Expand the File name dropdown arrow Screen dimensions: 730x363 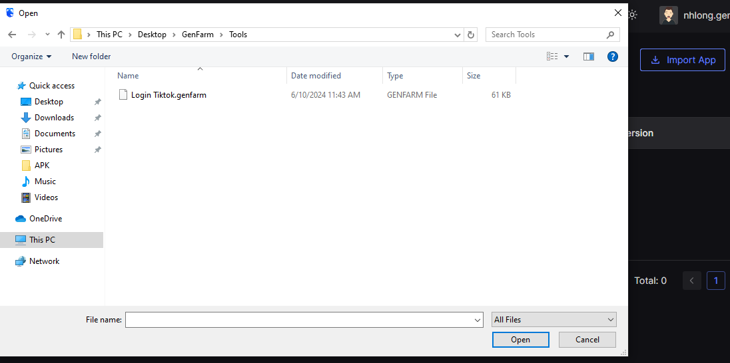click(478, 320)
